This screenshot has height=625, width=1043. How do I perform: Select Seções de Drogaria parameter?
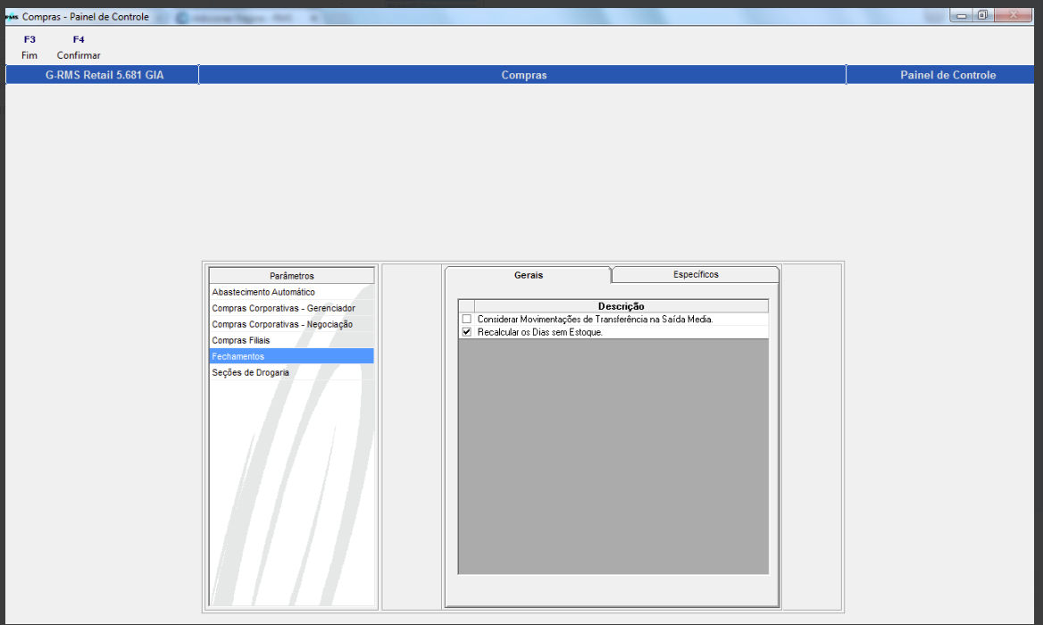[x=291, y=372]
